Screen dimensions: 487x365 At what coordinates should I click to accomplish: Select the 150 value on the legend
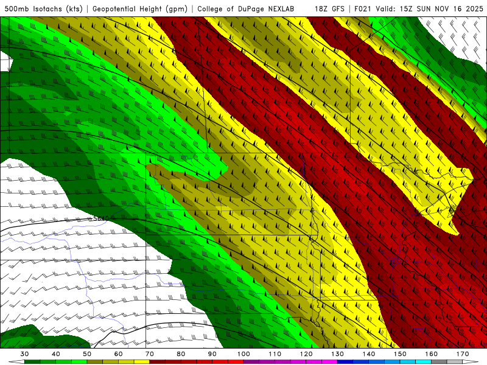coord(400,354)
